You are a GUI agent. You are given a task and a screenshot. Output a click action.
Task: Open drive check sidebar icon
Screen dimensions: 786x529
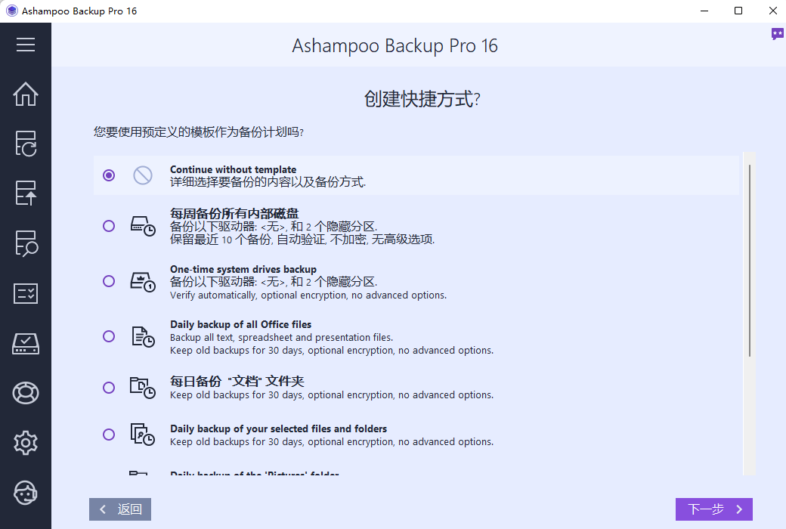coord(26,344)
